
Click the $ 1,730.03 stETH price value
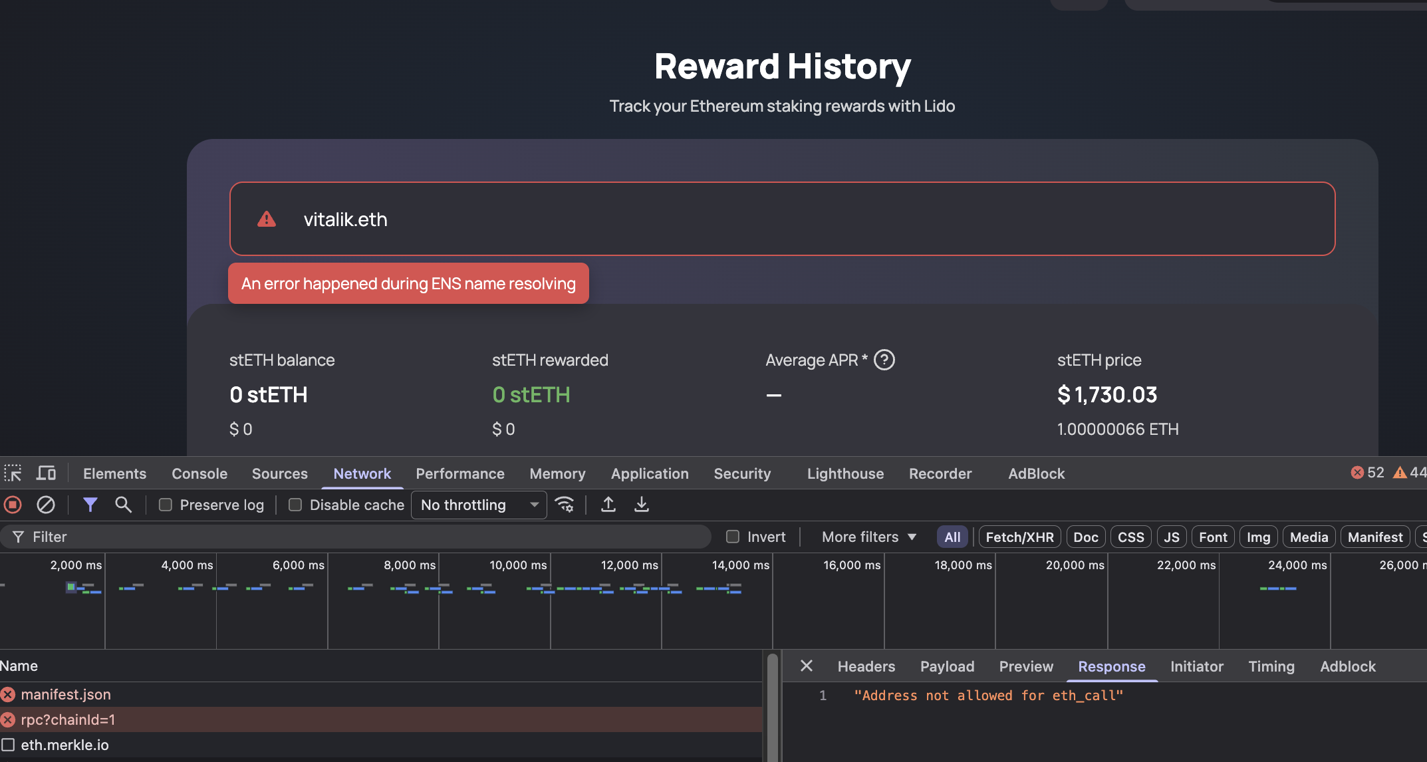coord(1107,395)
